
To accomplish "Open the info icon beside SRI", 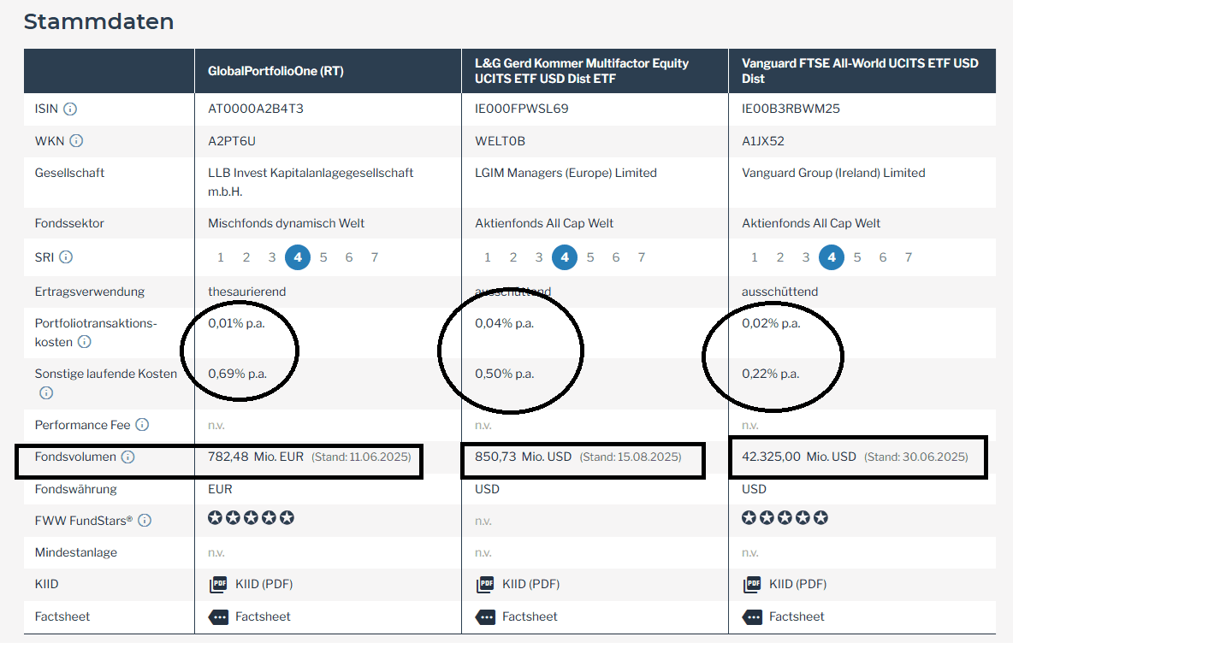I will [66, 256].
